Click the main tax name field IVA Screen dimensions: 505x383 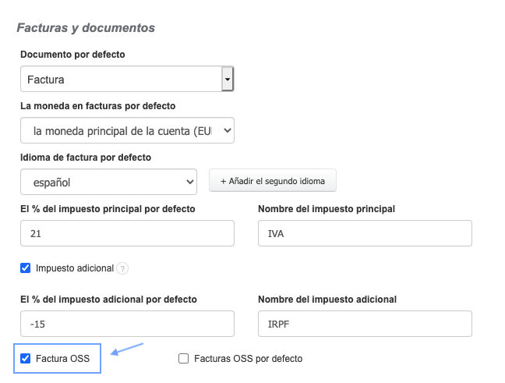tap(365, 233)
